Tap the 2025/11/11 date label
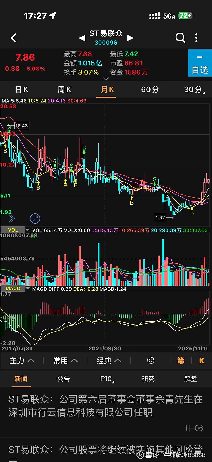The width and height of the screenshot is (212, 462). 193,348
